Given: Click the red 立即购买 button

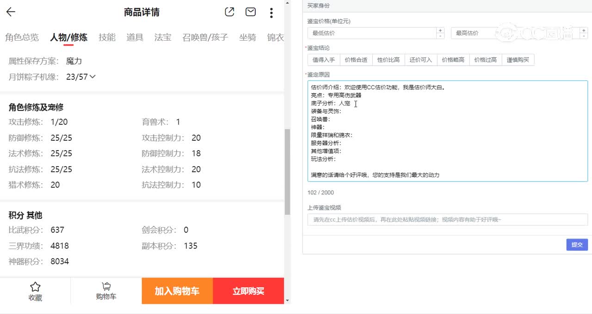Looking at the screenshot, I should [x=248, y=291].
